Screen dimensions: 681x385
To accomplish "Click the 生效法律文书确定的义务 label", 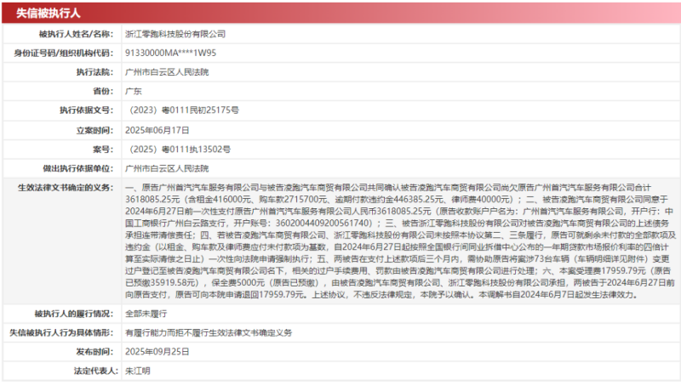I will point(65,187).
